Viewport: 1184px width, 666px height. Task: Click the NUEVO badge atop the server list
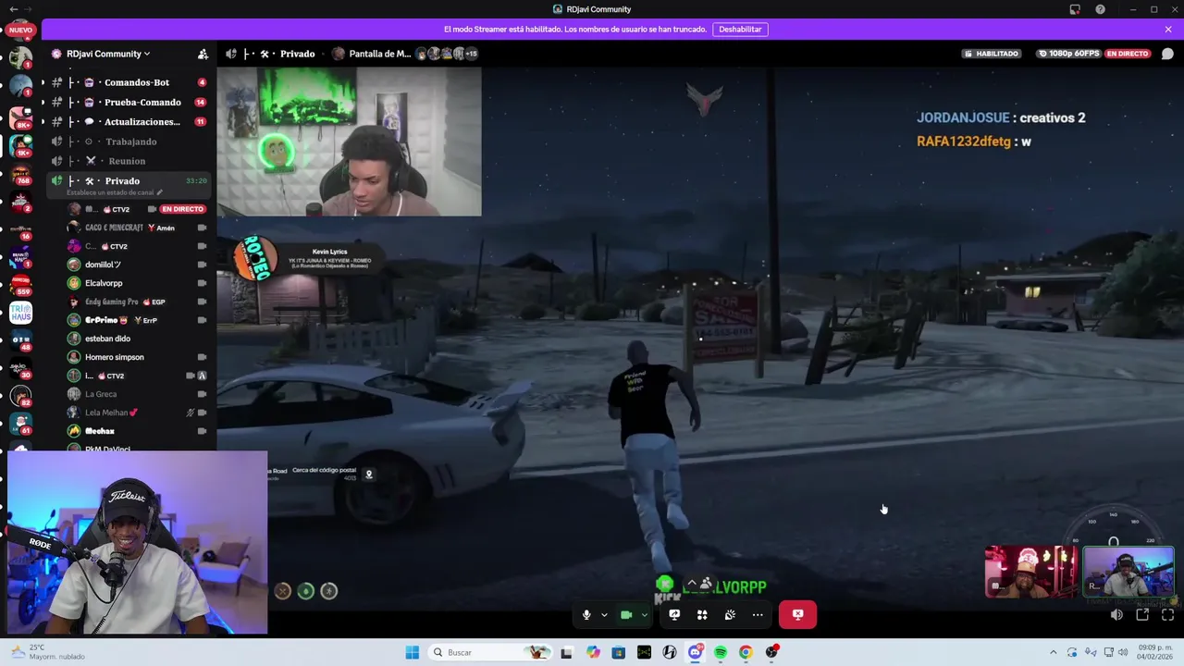20,30
